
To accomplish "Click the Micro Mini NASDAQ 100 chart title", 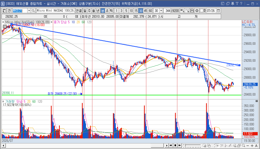I will pyautogui.click(x=27, y=22).
